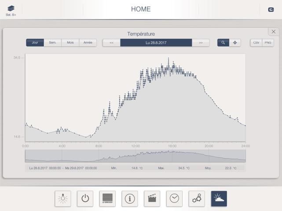Go to previous day with << button

click(111, 43)
